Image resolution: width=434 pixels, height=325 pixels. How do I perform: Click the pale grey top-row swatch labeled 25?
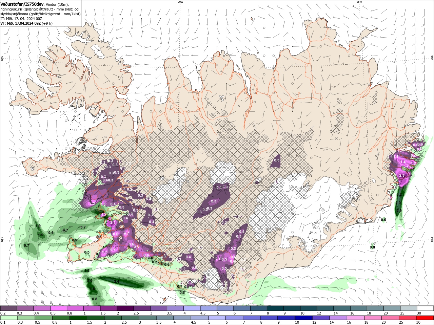409,308
